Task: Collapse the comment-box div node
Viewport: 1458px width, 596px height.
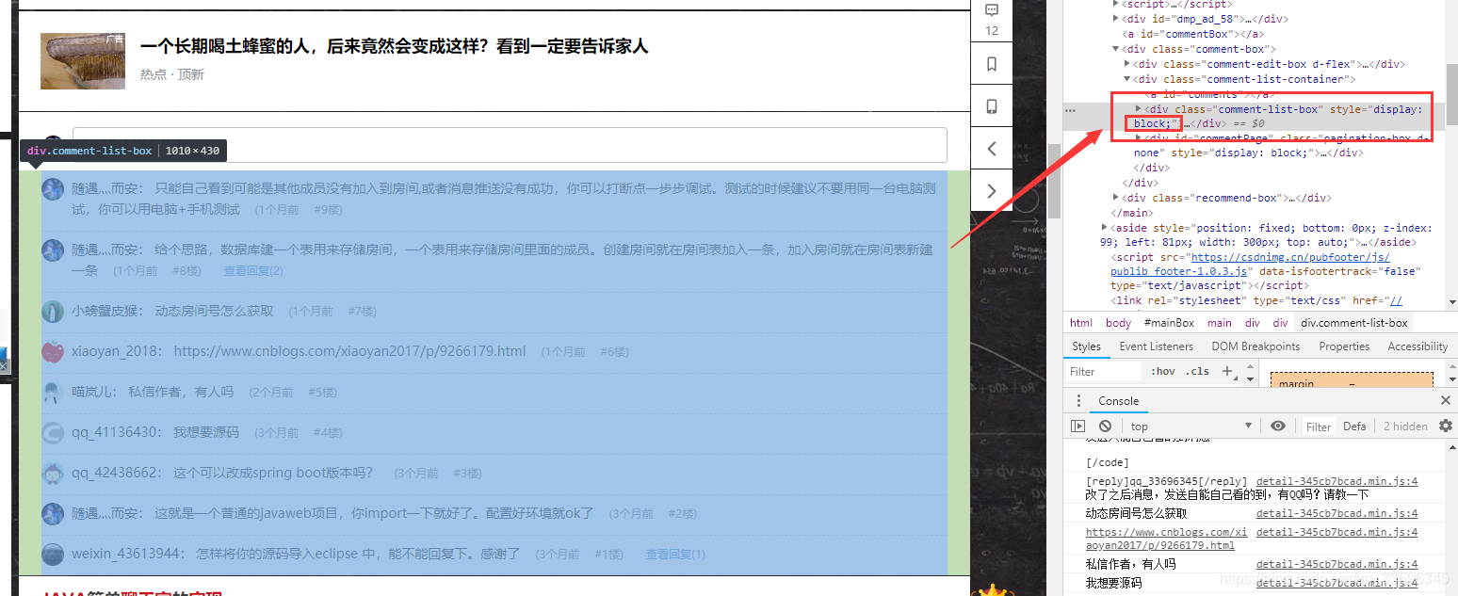Action: [x=1116, y=49]
